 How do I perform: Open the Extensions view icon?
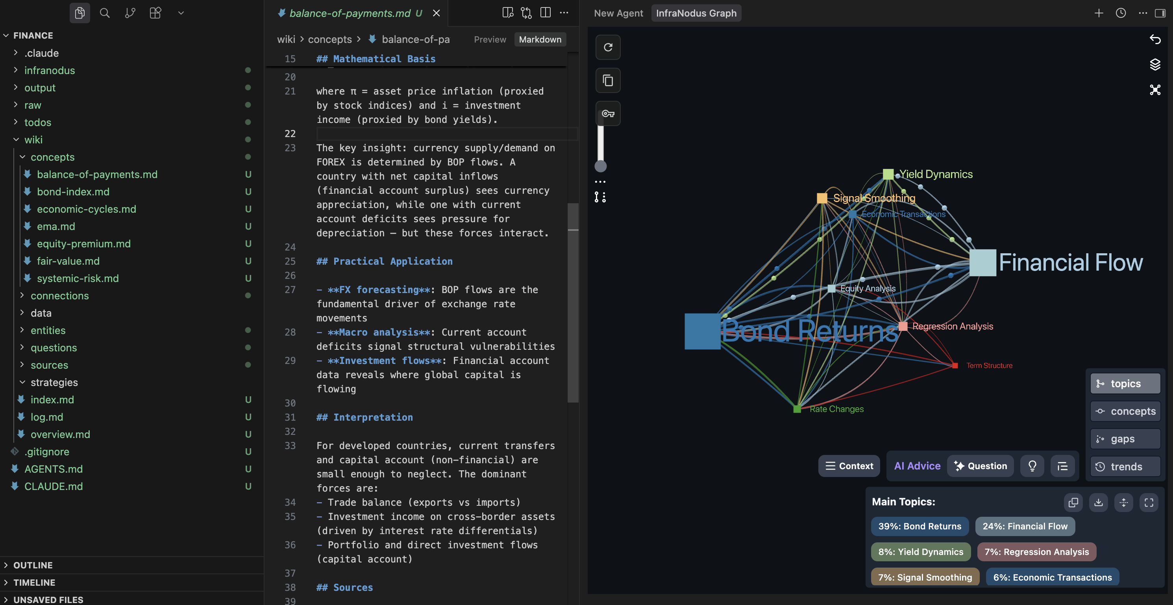pyautogui.click(x=155, y=13)
